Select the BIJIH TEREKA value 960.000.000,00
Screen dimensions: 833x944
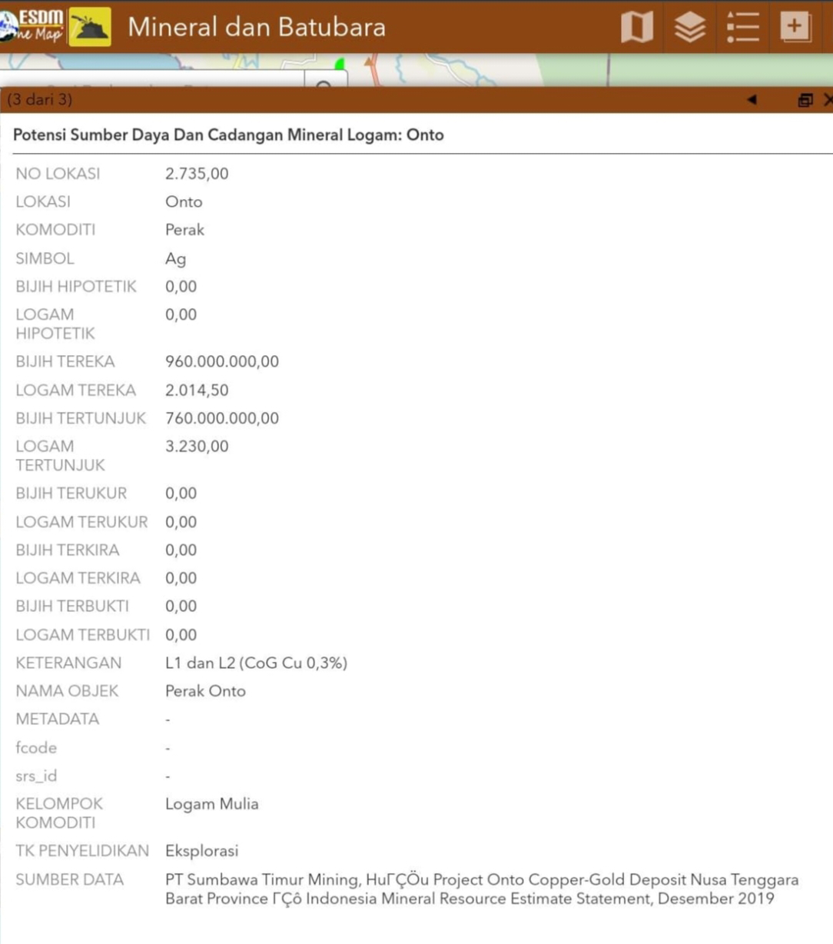[221, 362]
